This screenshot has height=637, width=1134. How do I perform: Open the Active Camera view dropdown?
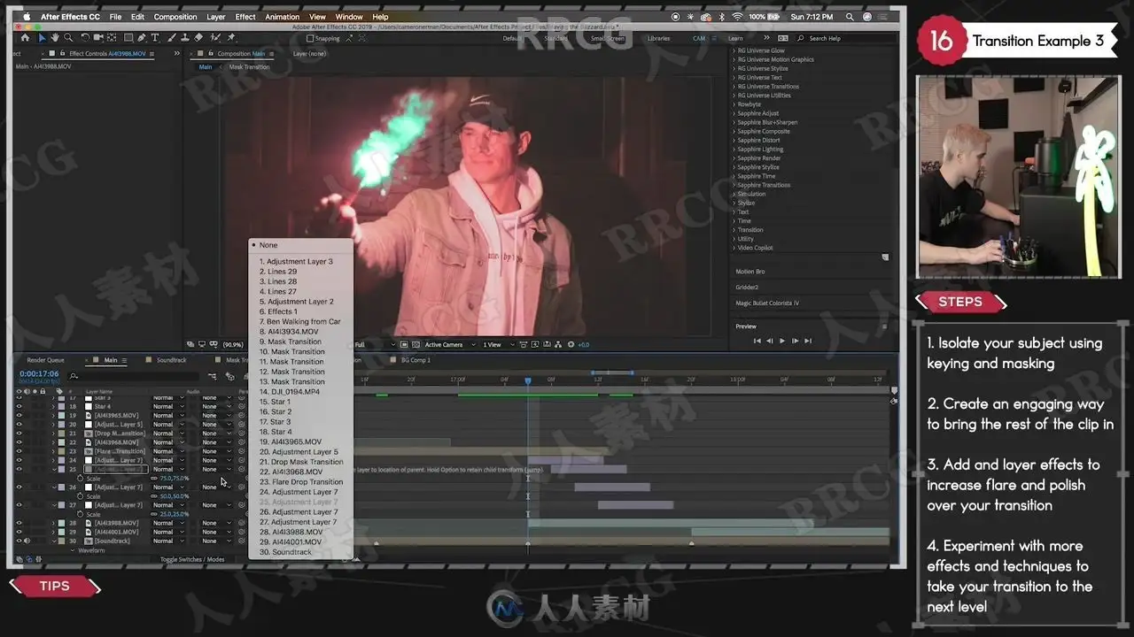[x=450, y=344]
